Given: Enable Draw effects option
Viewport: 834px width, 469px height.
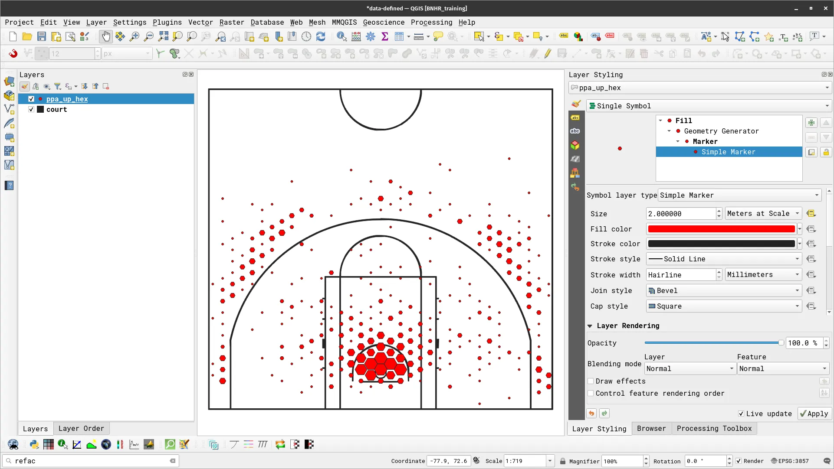Looking at the screenshot, I should point(591,381).
